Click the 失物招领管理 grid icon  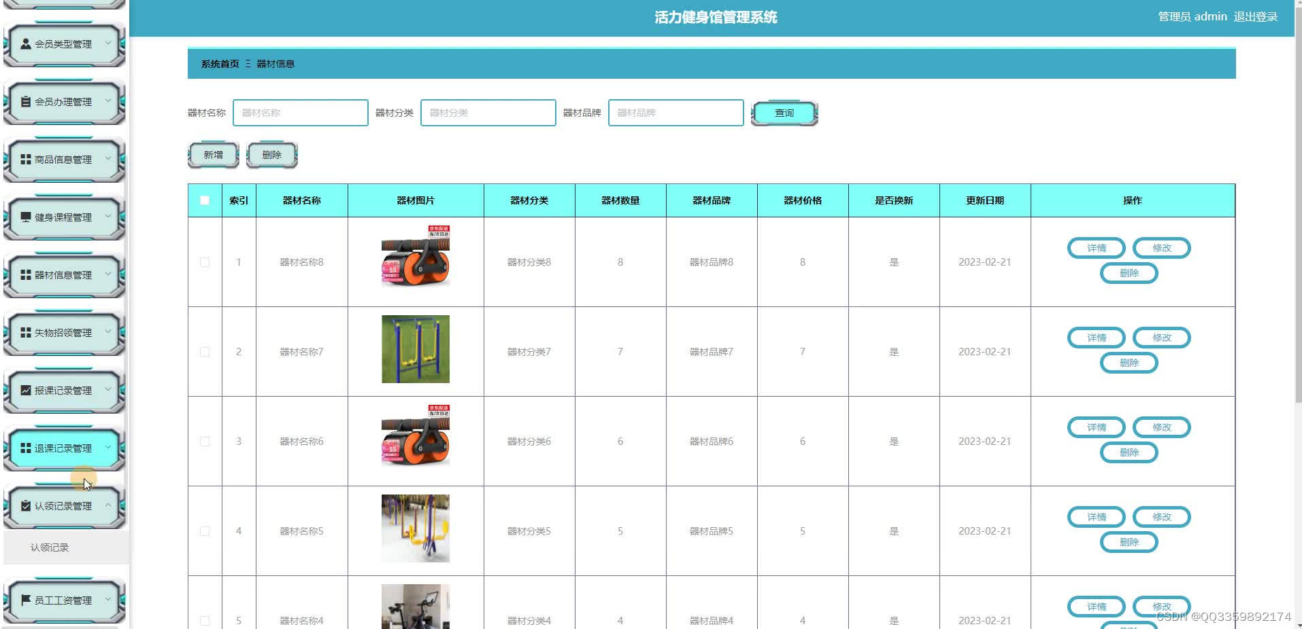pyautogui.click(x=26, y=333)
